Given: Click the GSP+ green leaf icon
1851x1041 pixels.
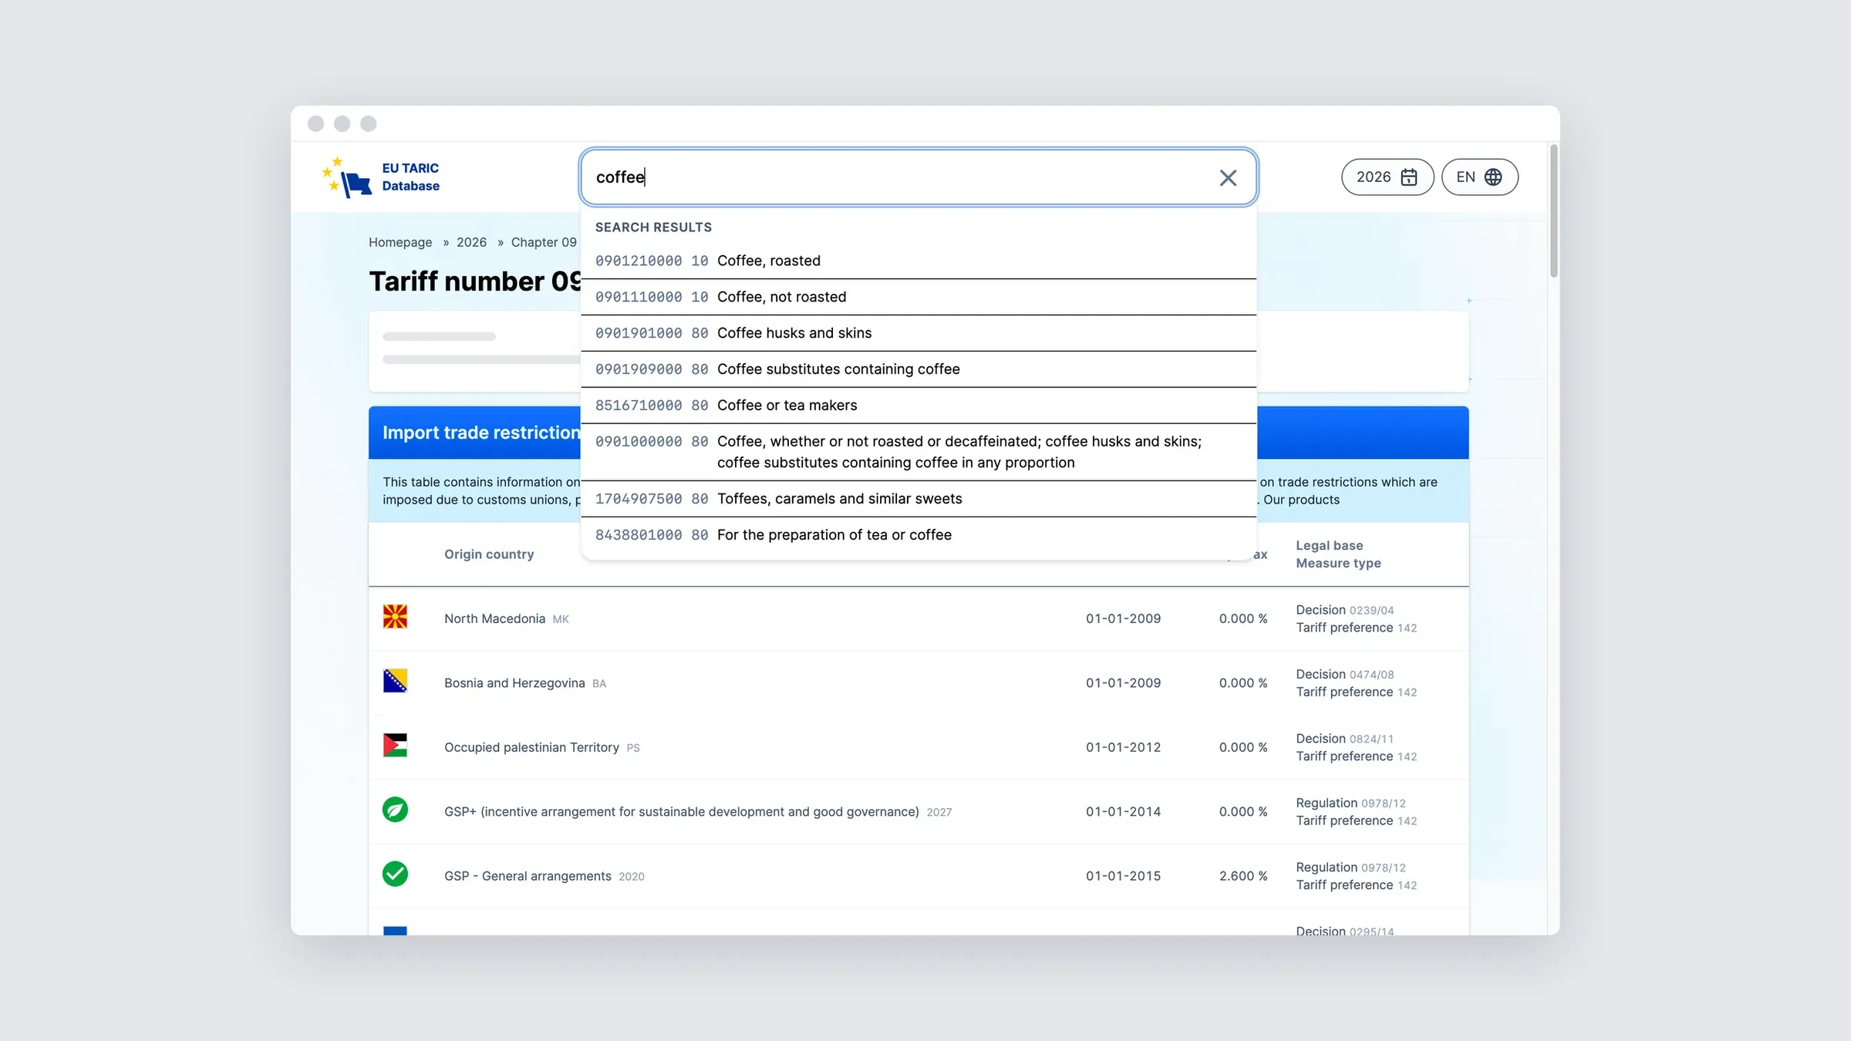Looking at the screenshot, I should [395, 810].
